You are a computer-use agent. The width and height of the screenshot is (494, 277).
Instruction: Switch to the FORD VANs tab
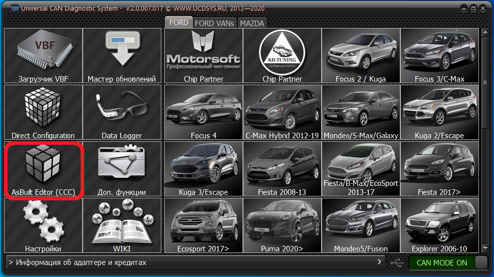tap(214, 24)
